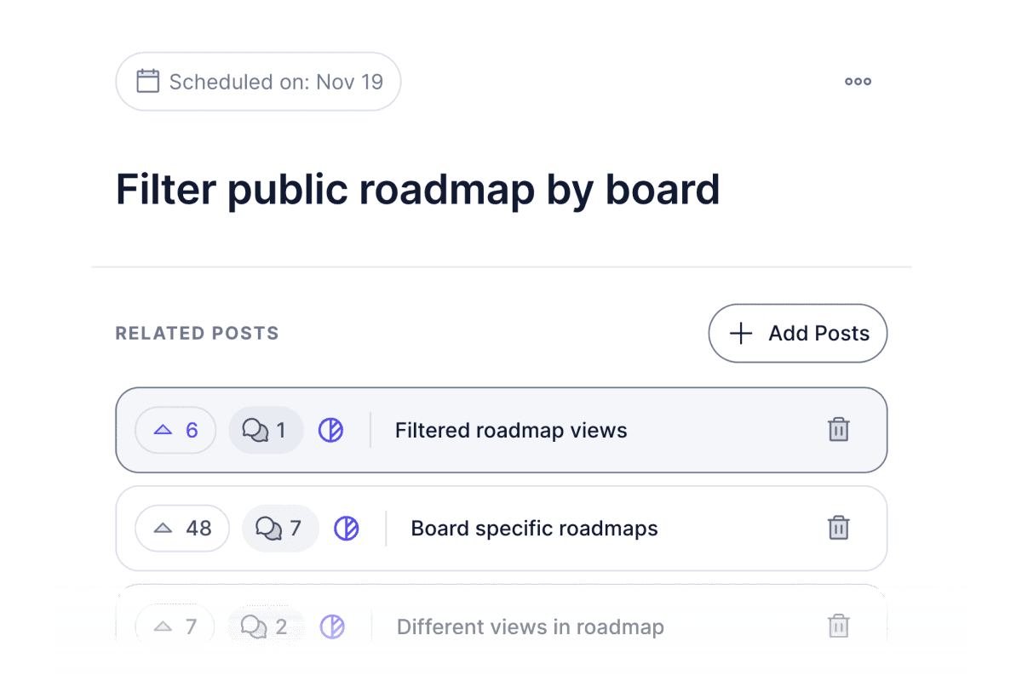Image resolution: width=1022 pixels, height=681 pixels.
Task: Upvote the Board specific roadmaps post (48)
Action: (182, 528)
